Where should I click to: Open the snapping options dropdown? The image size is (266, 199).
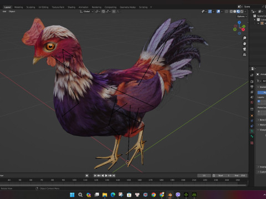pyautogui.click(x=108, y=12)
